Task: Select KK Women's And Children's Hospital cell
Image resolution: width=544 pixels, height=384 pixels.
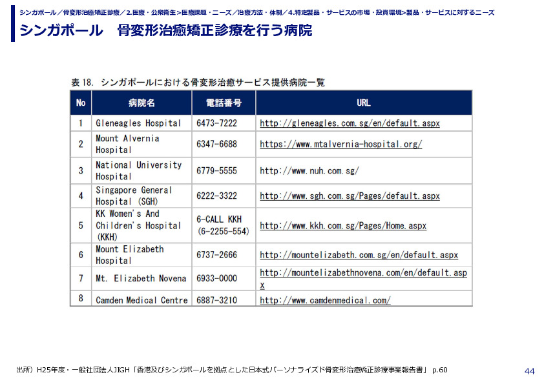Action: (141, 225)
